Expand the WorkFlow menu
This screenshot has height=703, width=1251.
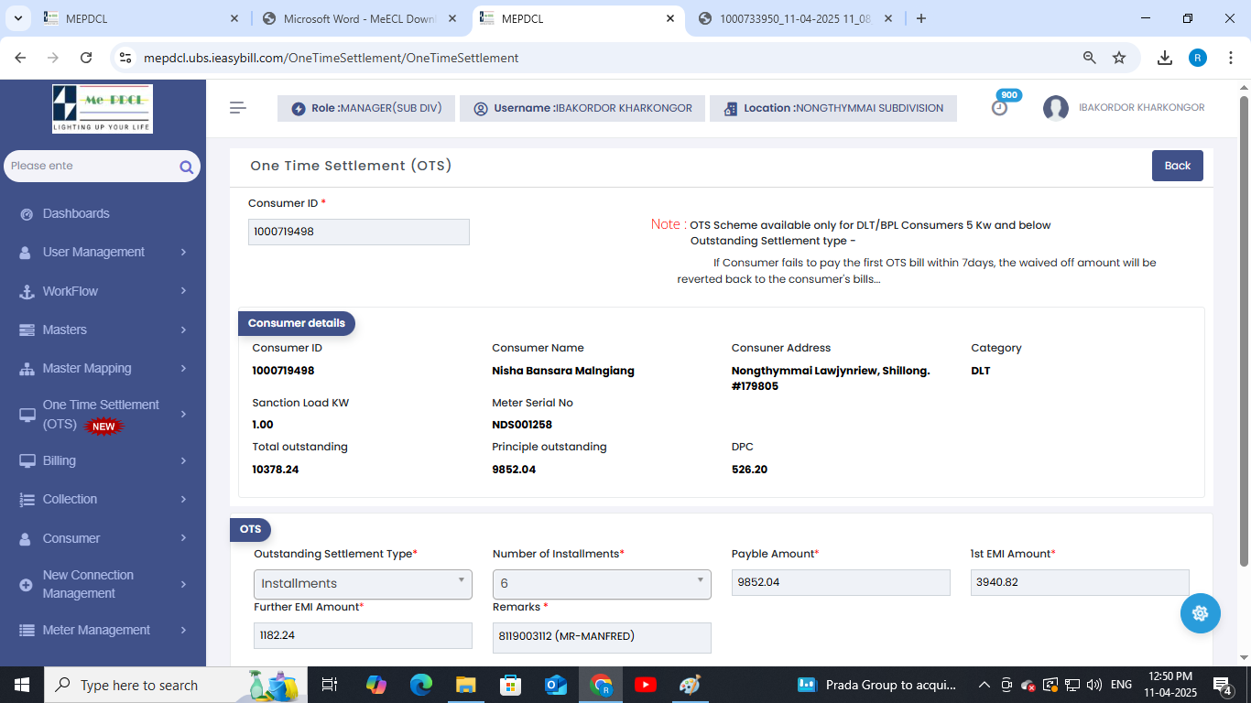103,291
